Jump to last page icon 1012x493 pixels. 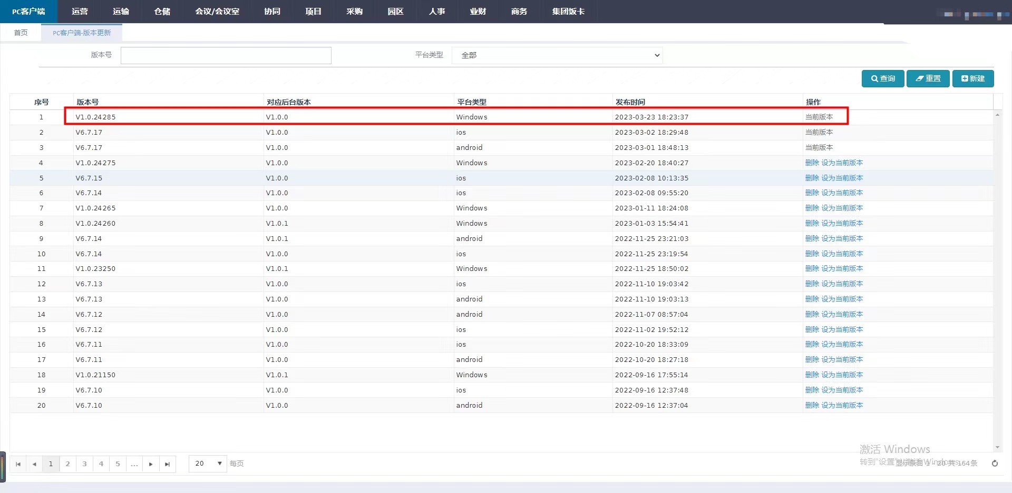(x=167, y=464)
